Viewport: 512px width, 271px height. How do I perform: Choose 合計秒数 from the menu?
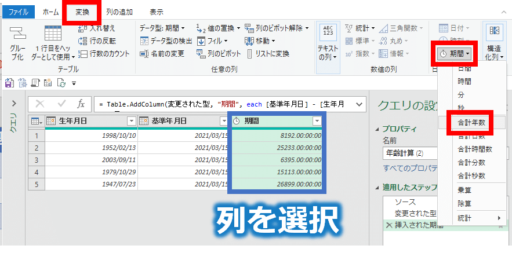click(x=471, y=176)
